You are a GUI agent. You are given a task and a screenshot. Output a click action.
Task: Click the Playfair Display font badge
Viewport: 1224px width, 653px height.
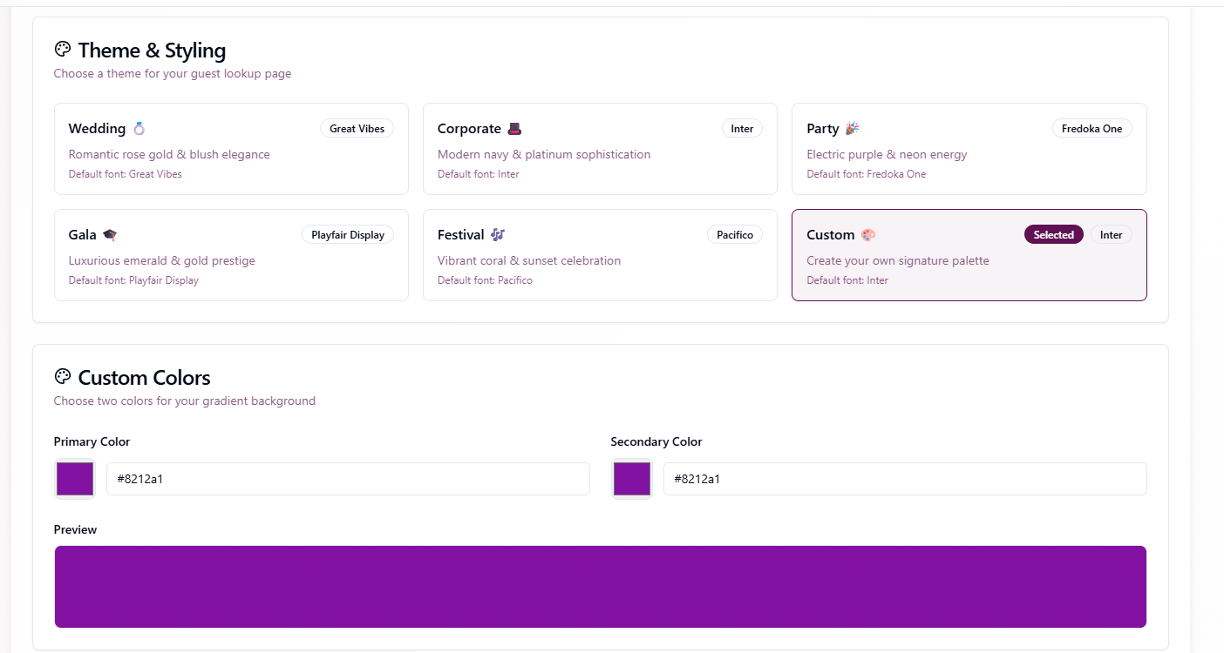(347, 234)
